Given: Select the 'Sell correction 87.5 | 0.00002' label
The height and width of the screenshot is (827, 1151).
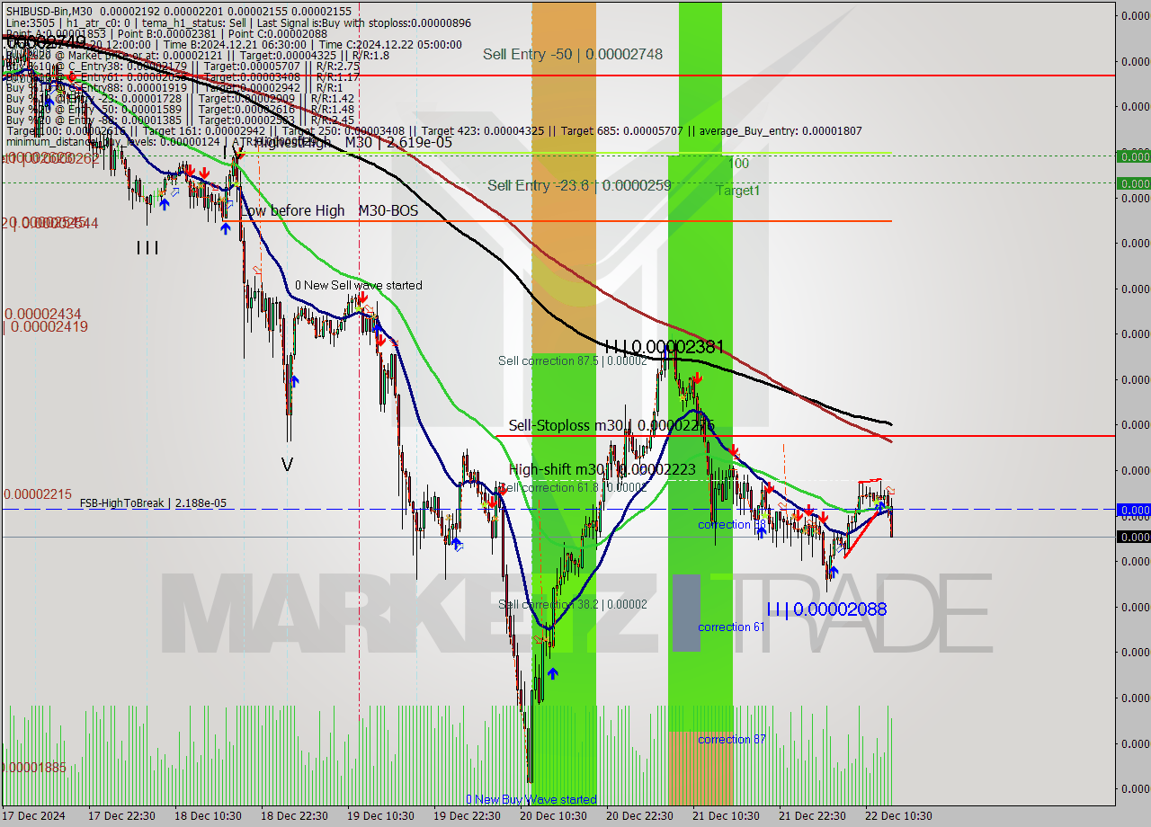Looking at the screenshot, I should pos(572,360).
